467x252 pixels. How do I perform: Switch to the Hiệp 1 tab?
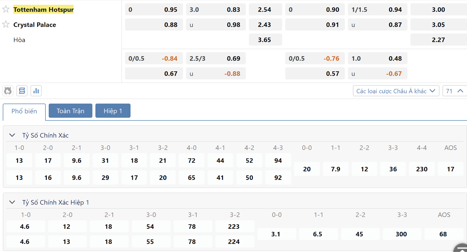click(113, 111)
